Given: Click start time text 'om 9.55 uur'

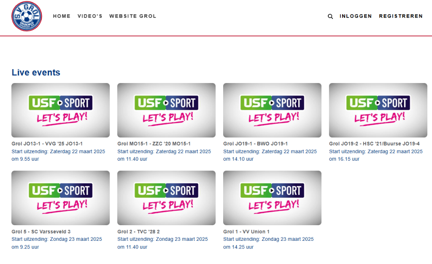Looking at the screenshot, I should click(25, 159).
